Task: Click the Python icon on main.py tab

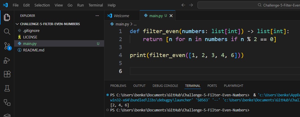Action: click(x=146, y=16)
